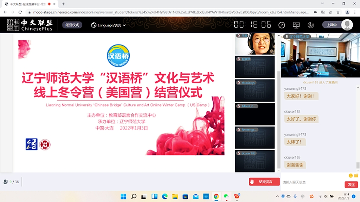Click chat message 太好了。谢谢你
This screenshot has width=360, height=202.
point(301,119)
